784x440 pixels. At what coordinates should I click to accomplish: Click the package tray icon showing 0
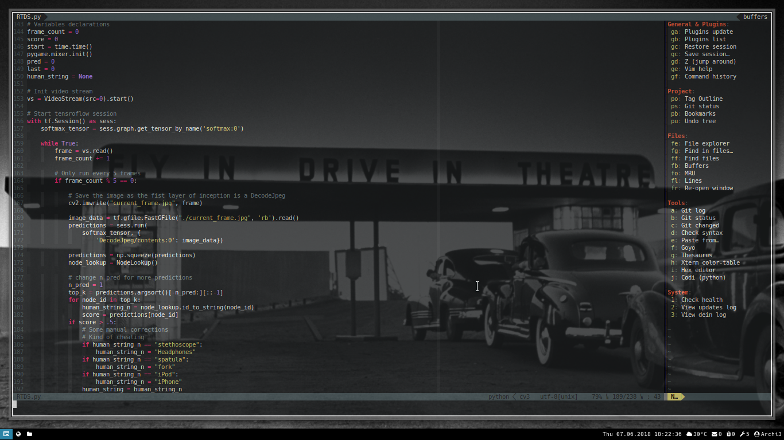(729, 434)
